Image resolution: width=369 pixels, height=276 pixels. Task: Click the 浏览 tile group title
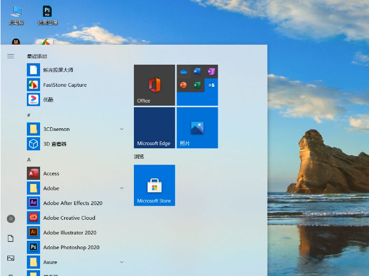pyautogui.click(x=139, y=157)
